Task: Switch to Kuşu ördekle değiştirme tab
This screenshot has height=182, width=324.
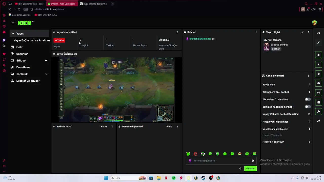Action: click(x=93, y=4)
